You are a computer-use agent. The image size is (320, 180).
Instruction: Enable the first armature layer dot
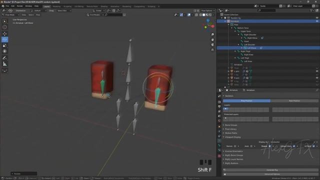225,109
